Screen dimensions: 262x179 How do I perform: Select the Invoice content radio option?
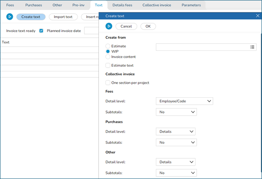click(x=108, y=57)
